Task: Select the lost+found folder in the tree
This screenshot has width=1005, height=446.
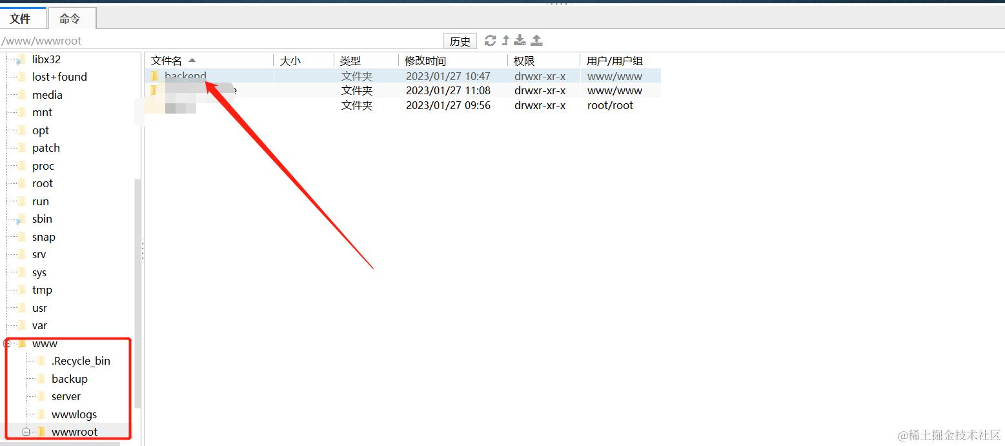Action: coord(59,77)
